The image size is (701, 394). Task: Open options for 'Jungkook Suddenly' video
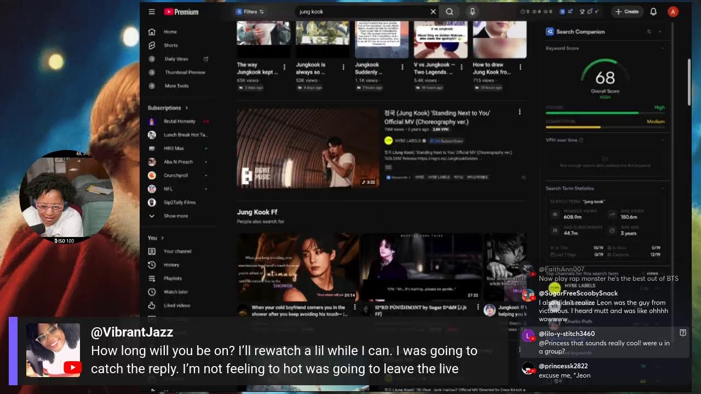click(403, 67)
